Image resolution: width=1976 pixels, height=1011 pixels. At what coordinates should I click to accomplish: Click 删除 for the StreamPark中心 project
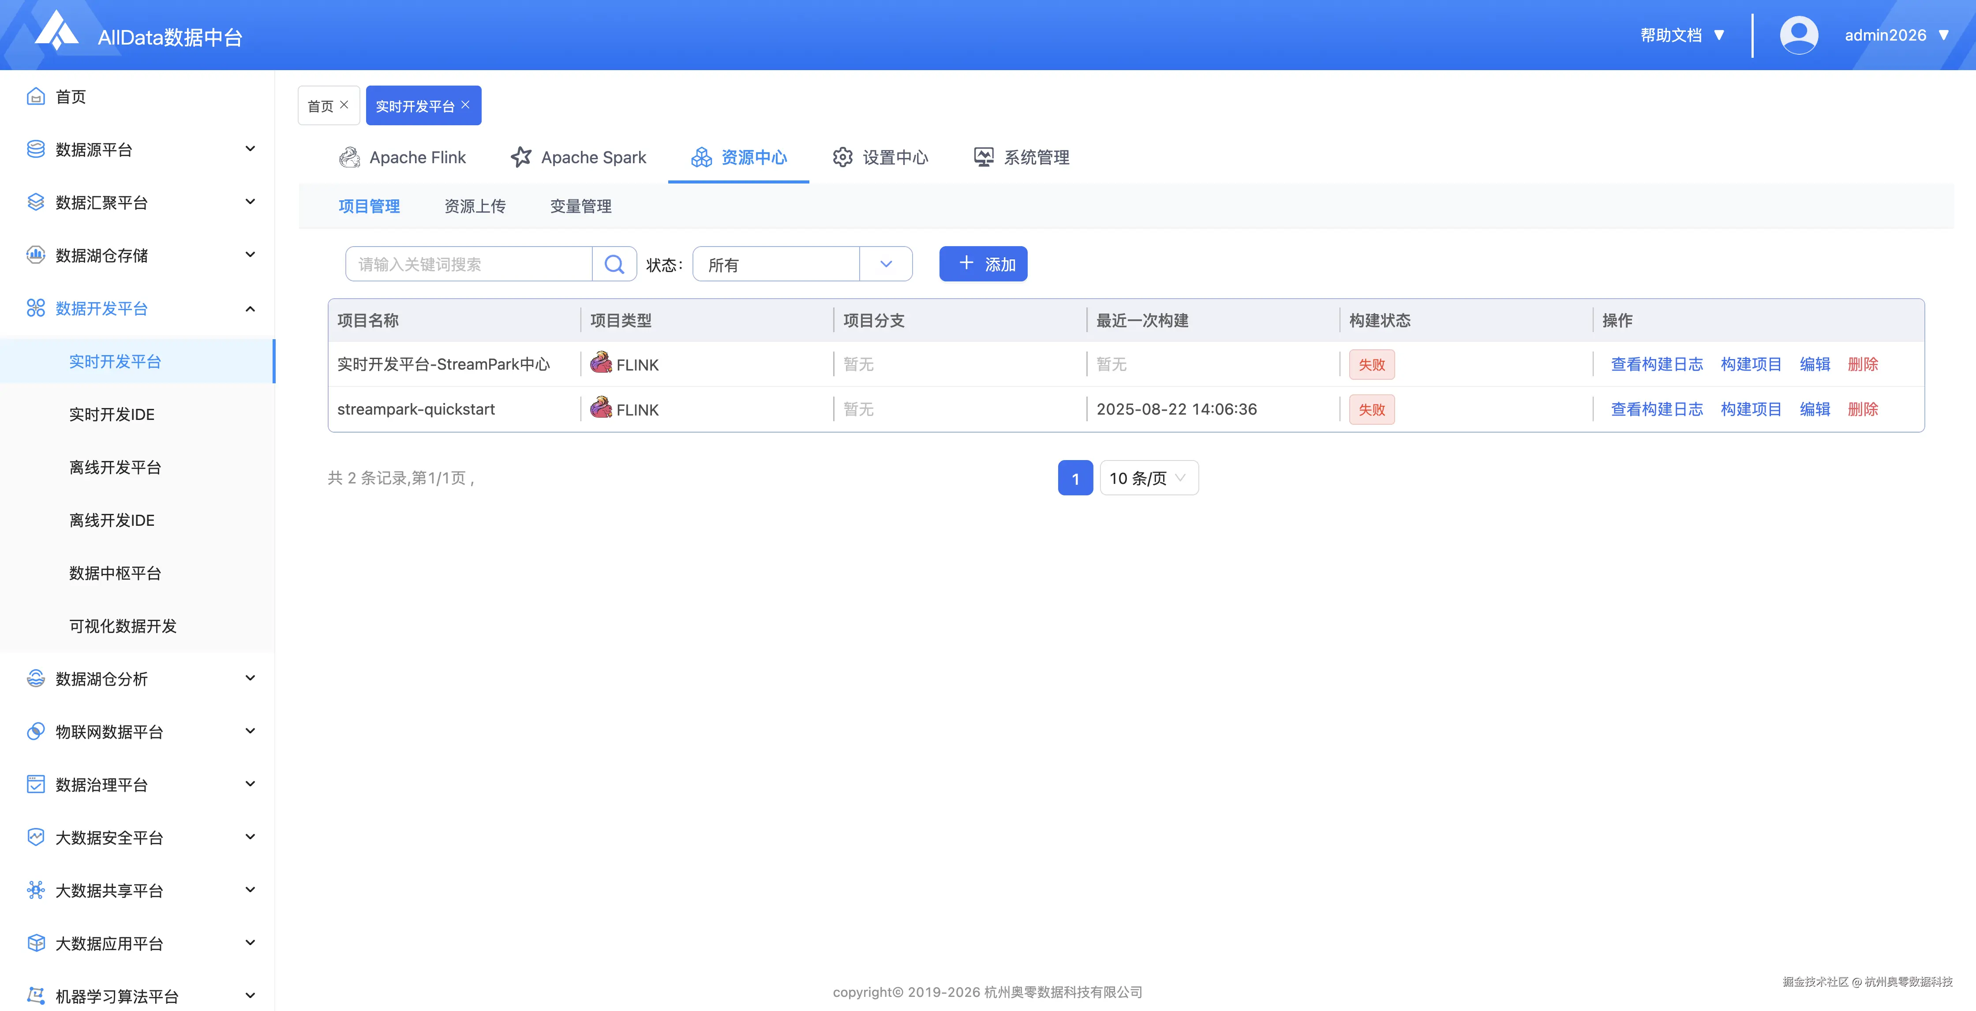click(1863, 364)
